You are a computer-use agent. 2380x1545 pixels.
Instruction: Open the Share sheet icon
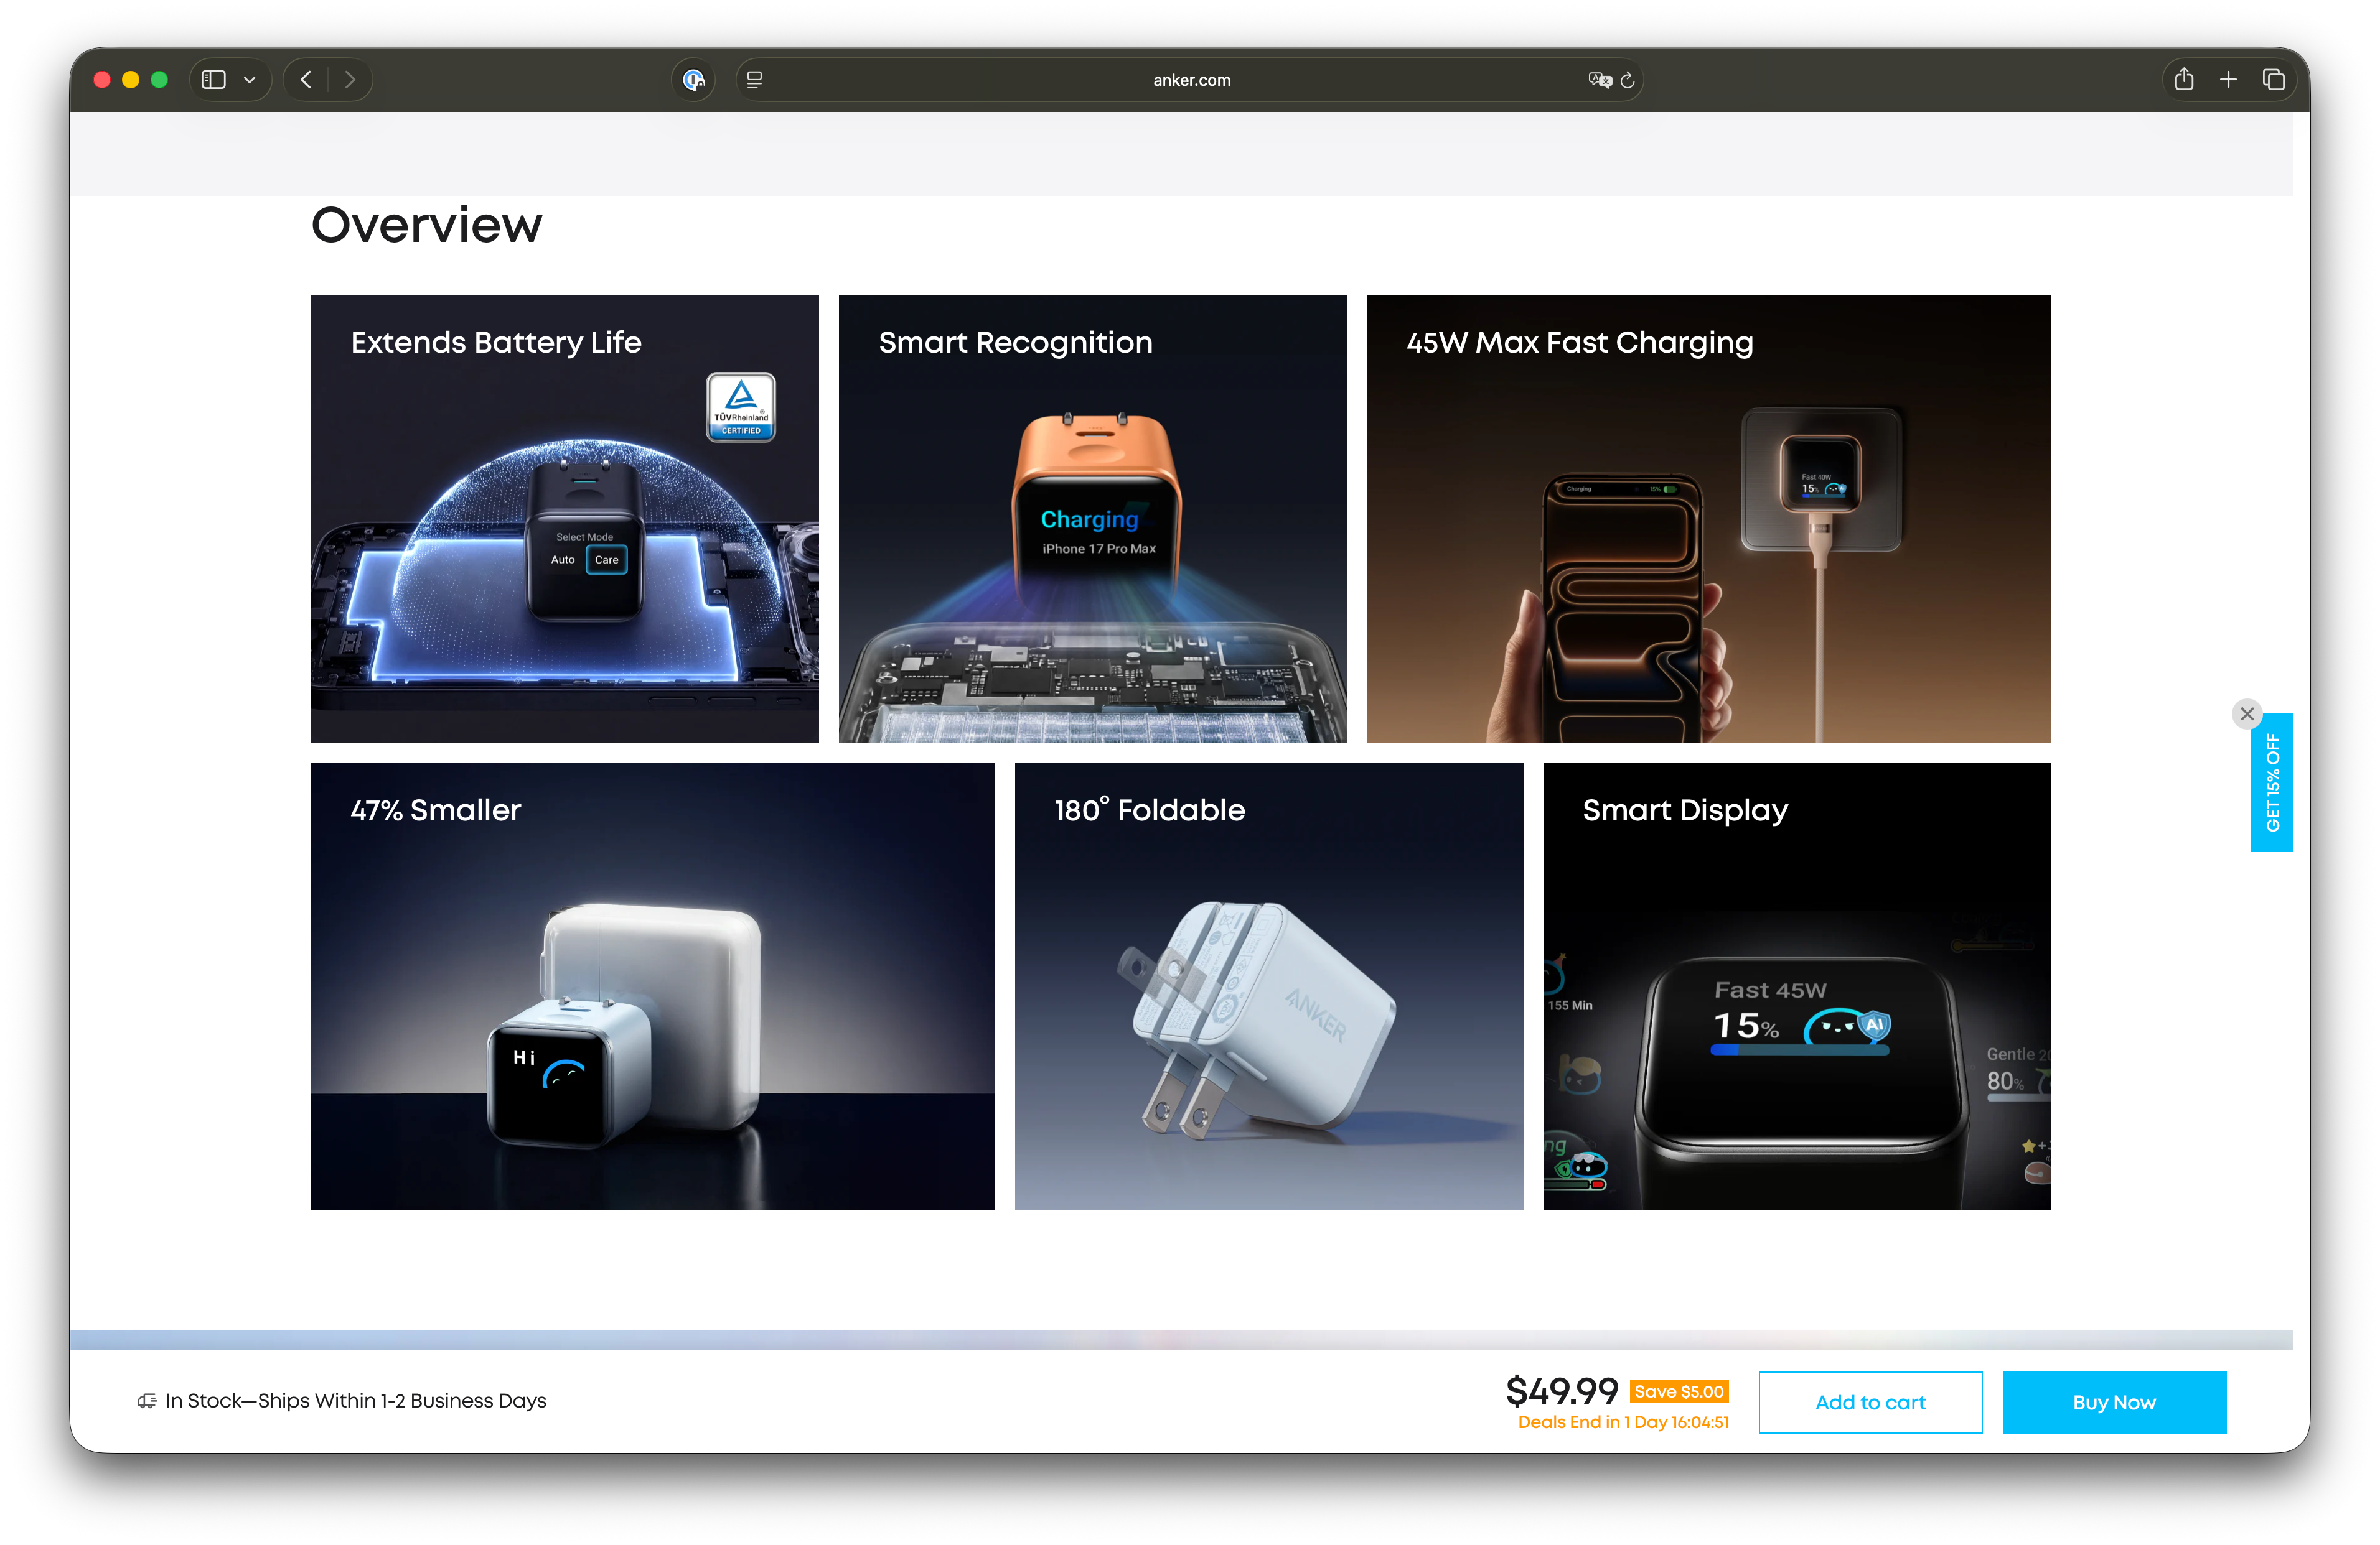[2184, 80]
